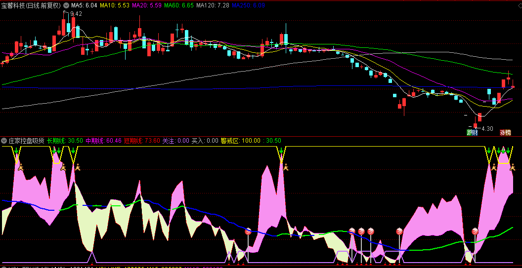Click the leftmost green down-arrow signal
522x268 pixels.
[x=17, y=152]
